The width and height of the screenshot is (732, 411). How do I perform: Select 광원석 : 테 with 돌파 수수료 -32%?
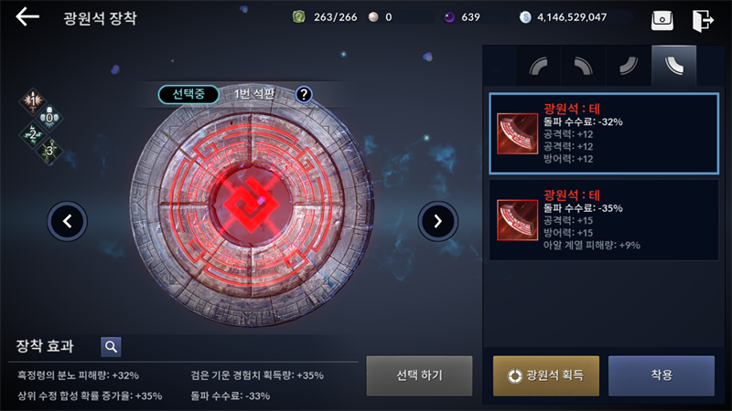tap(604, 133)
